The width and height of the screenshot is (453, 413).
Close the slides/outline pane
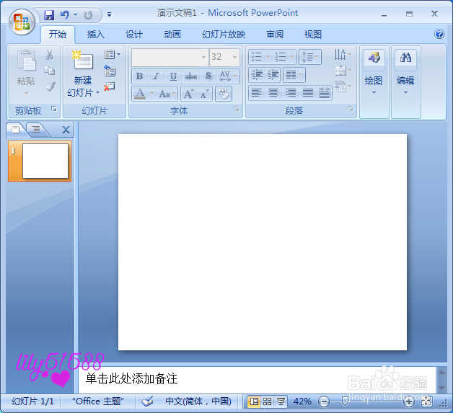coord(66,130)
